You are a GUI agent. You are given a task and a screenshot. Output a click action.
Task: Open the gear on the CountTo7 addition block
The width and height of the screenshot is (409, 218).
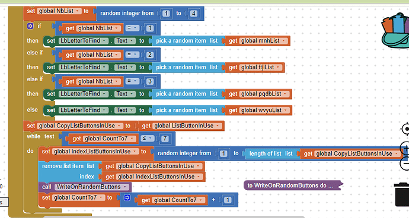coord(127,198)
